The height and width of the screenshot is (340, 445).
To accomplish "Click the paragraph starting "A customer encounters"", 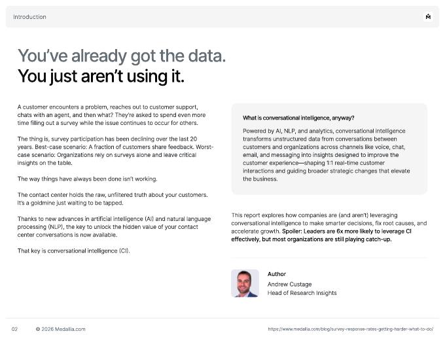I will click(111, 115).
